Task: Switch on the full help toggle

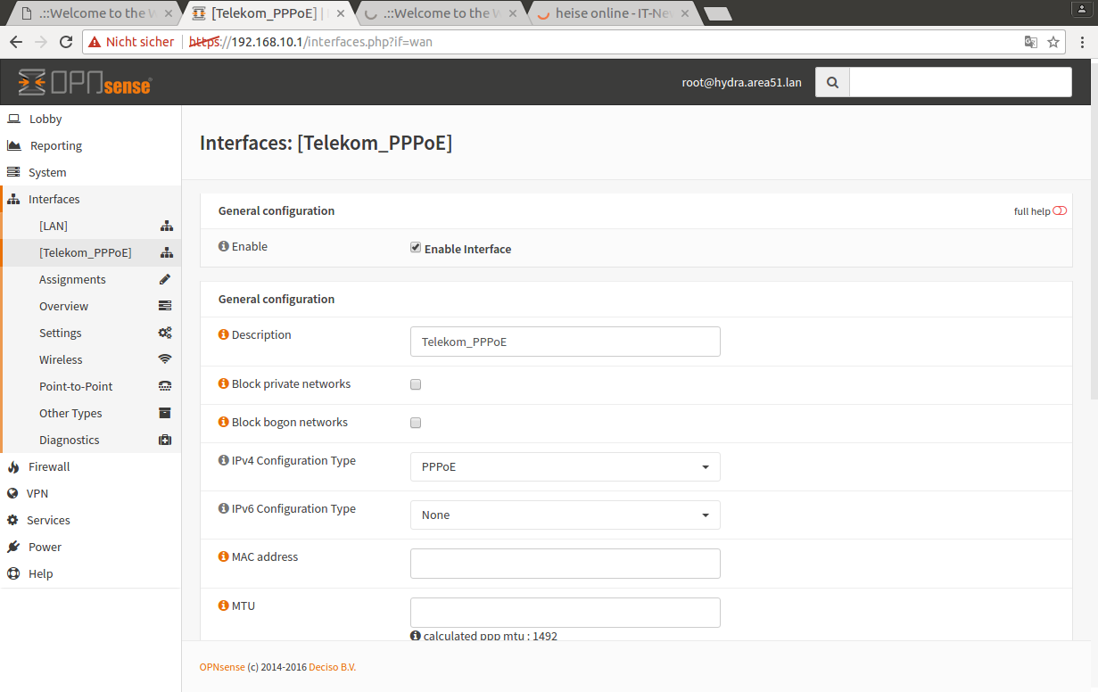Action: click(x=1060, y=211)
